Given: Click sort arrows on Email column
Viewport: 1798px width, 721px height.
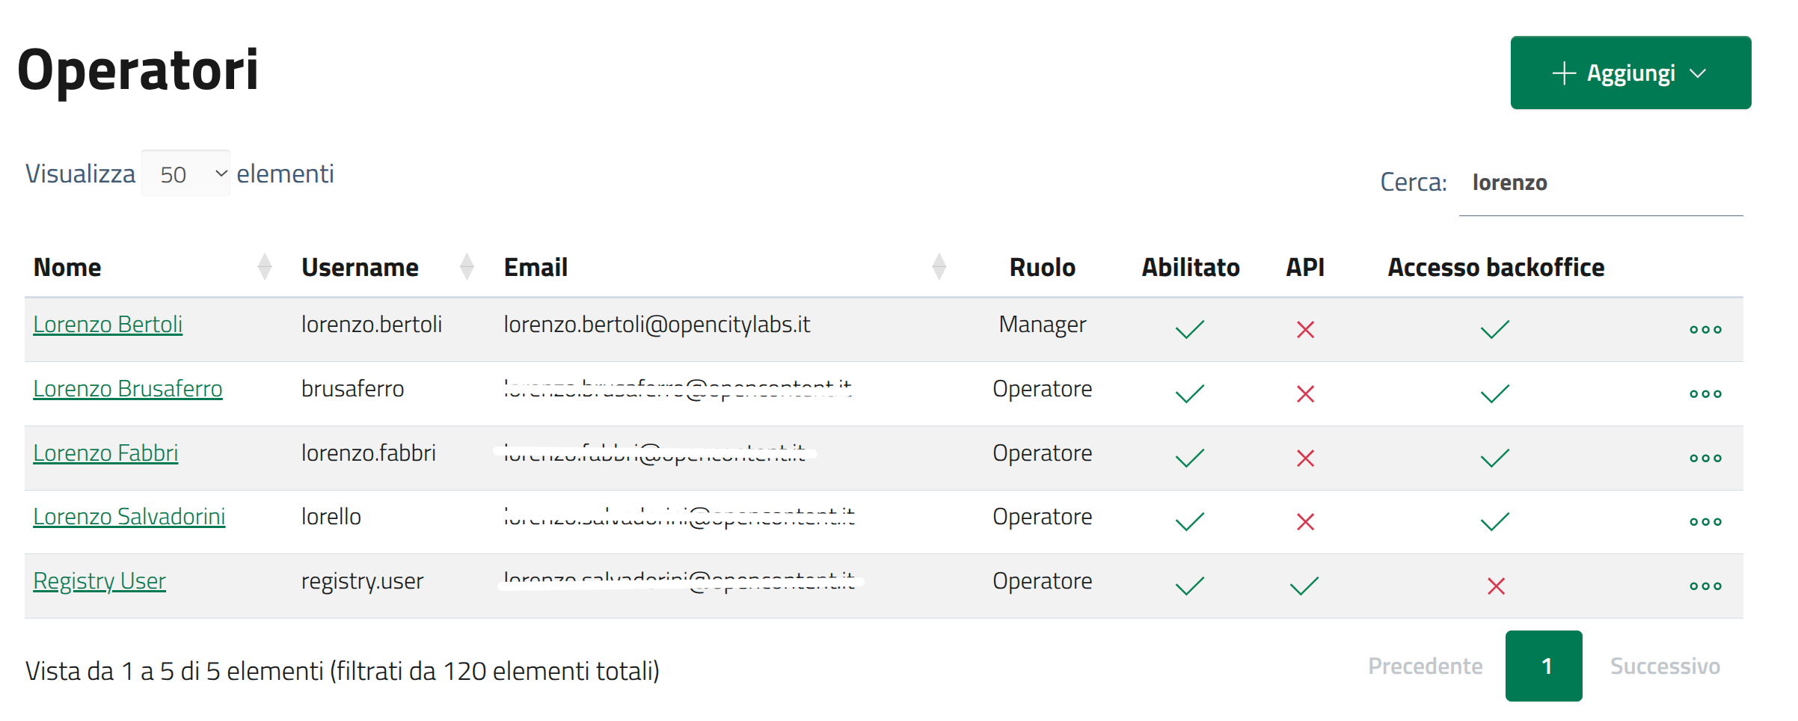Looking at the screenshot, I should tap(939, 267).
